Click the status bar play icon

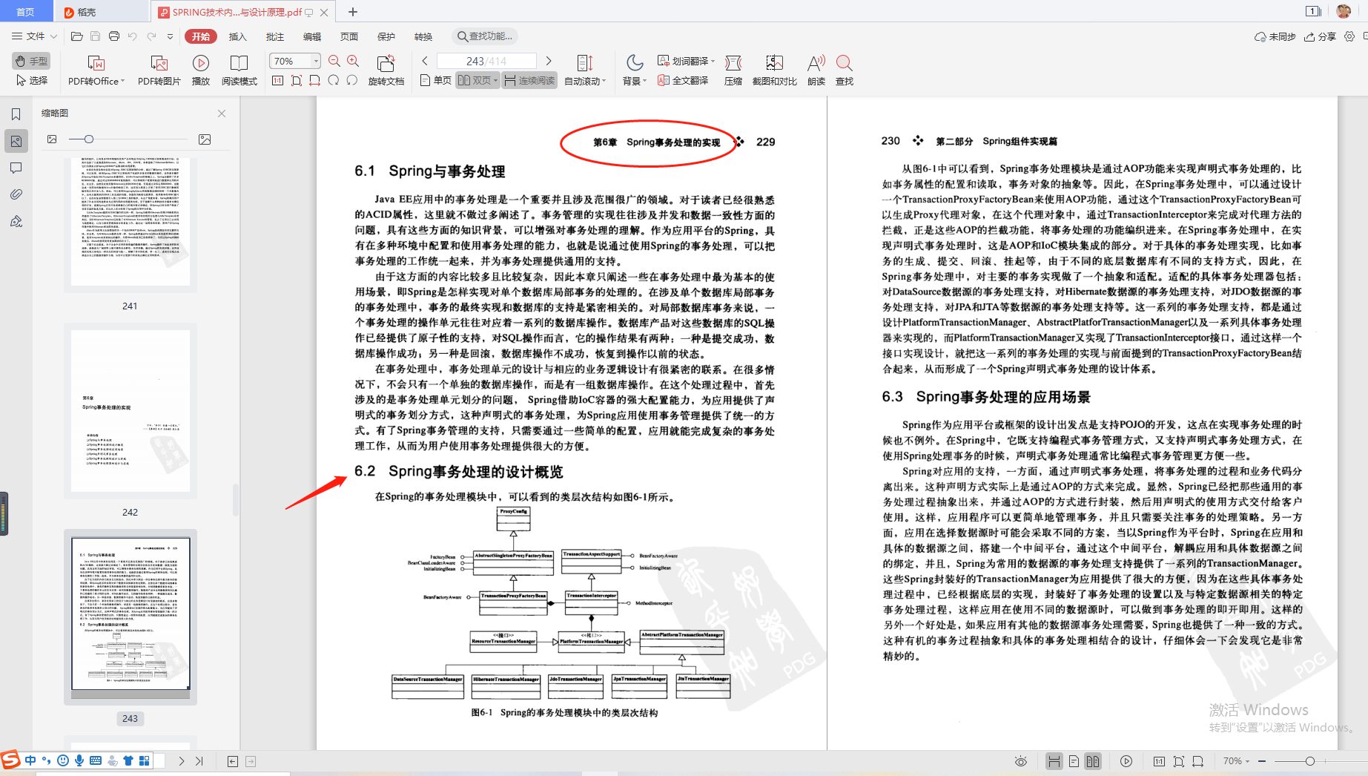[x=1126, y=761]
